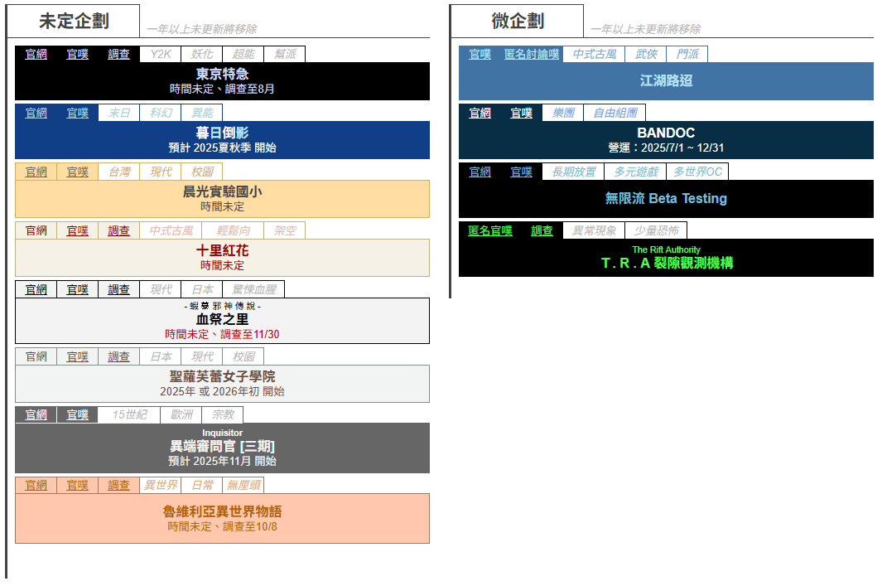Select the 15世紀 tag on 異端審問官
The image size is (882, 586).
pos(129,415)
